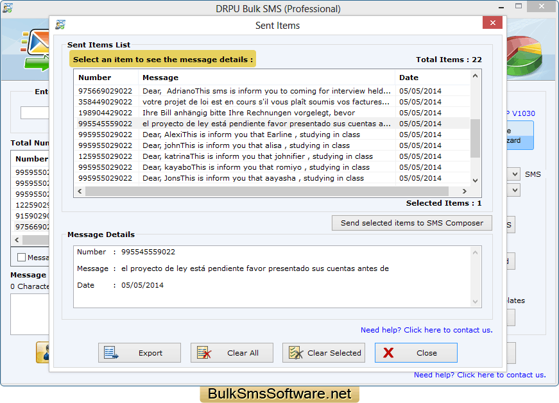Select the 'Dear, johnThis is inform' message

[x=246, y=145]
